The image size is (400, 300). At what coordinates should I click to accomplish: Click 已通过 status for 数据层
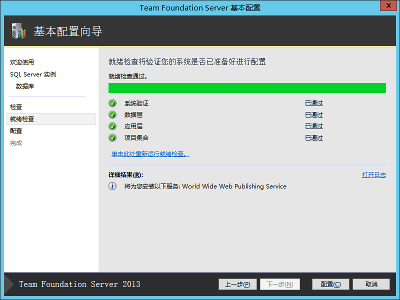coord(314,115)
